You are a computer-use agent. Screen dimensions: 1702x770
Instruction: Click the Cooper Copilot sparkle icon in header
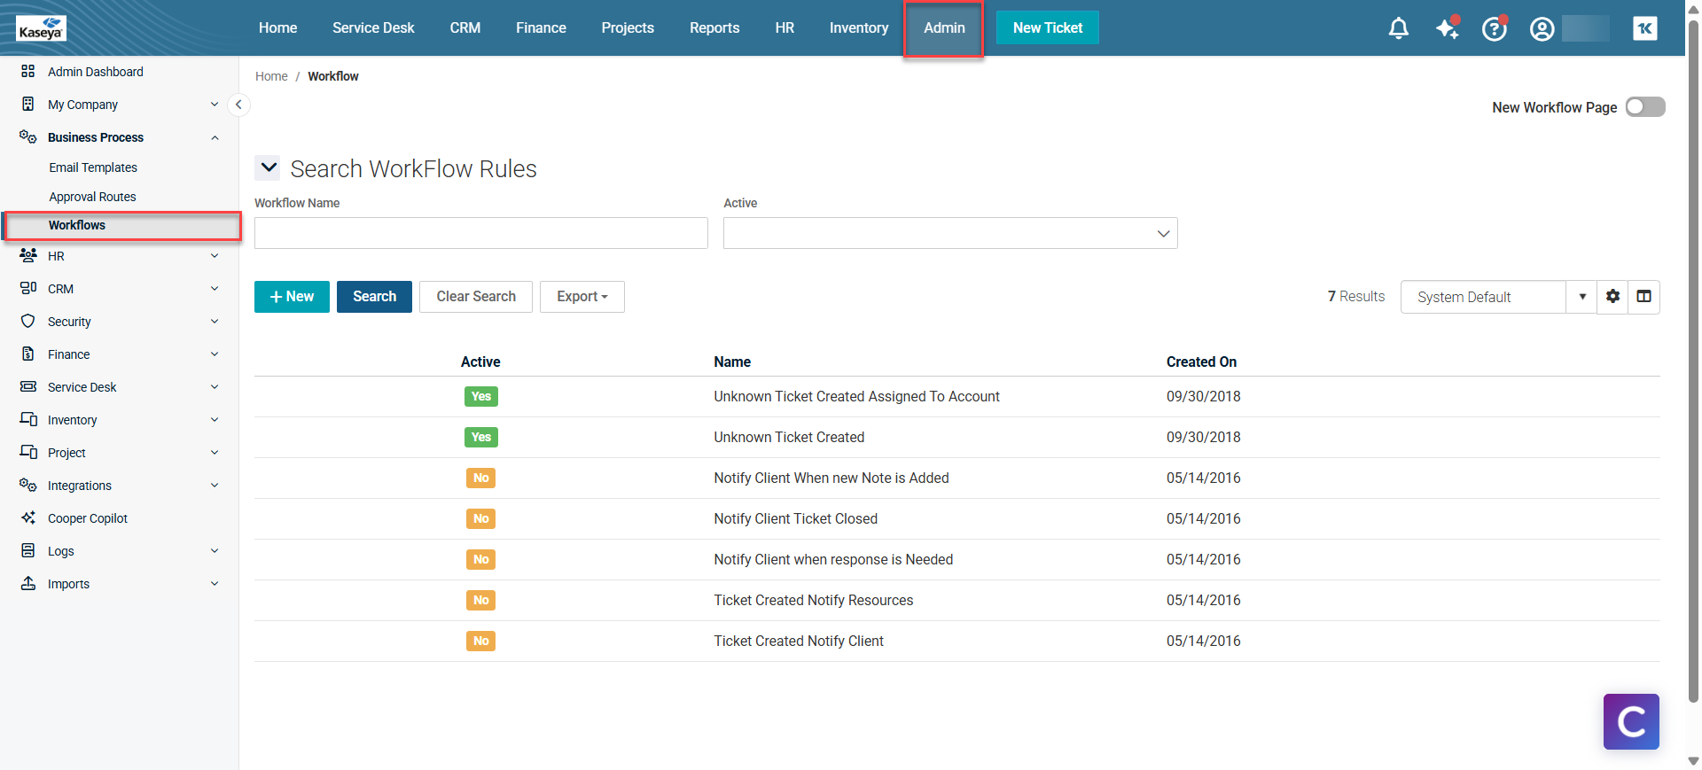pyautogui.click(x=1447, y=28)
